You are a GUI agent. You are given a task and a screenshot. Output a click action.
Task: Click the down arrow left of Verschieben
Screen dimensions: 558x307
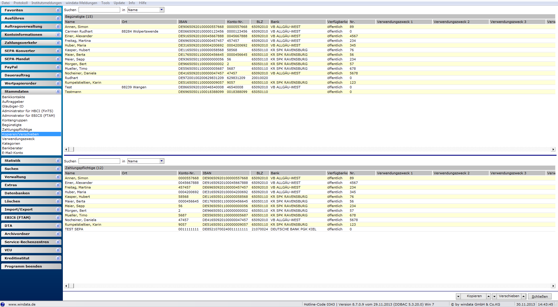tap(495, 296)
